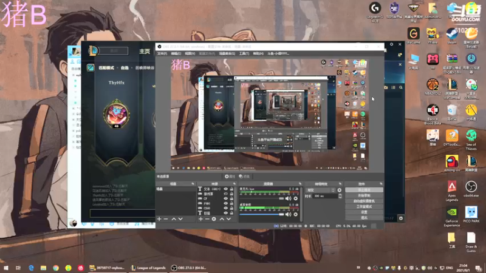Pop out the Audio Mixer dock panel

[x=300, y=184]
